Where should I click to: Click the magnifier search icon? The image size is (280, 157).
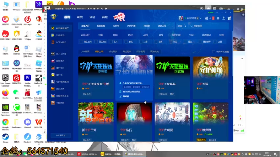click(191, 26)
